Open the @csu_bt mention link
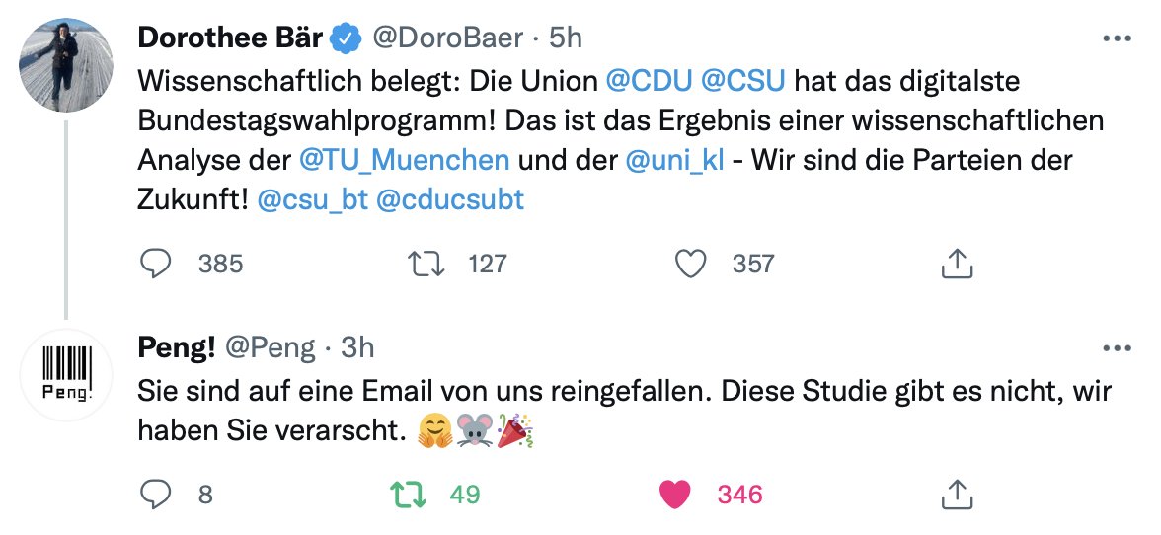The height and width of the screenshot is (535, 1161). 312,199
